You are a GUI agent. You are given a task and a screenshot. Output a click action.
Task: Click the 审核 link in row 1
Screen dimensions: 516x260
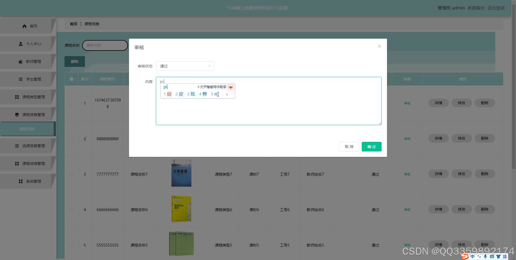(x=407, y=103)
